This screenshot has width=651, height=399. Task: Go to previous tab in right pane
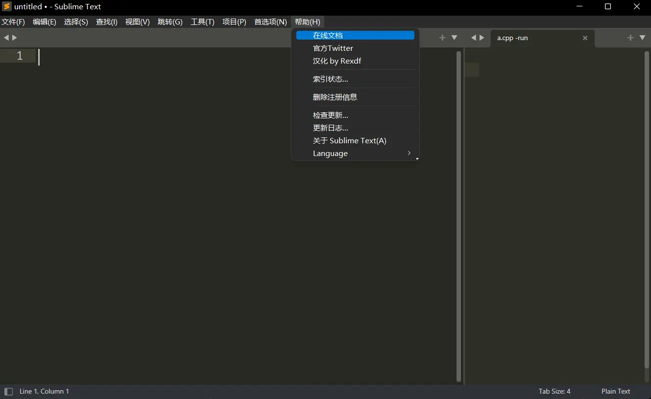[x=473, y=38]
